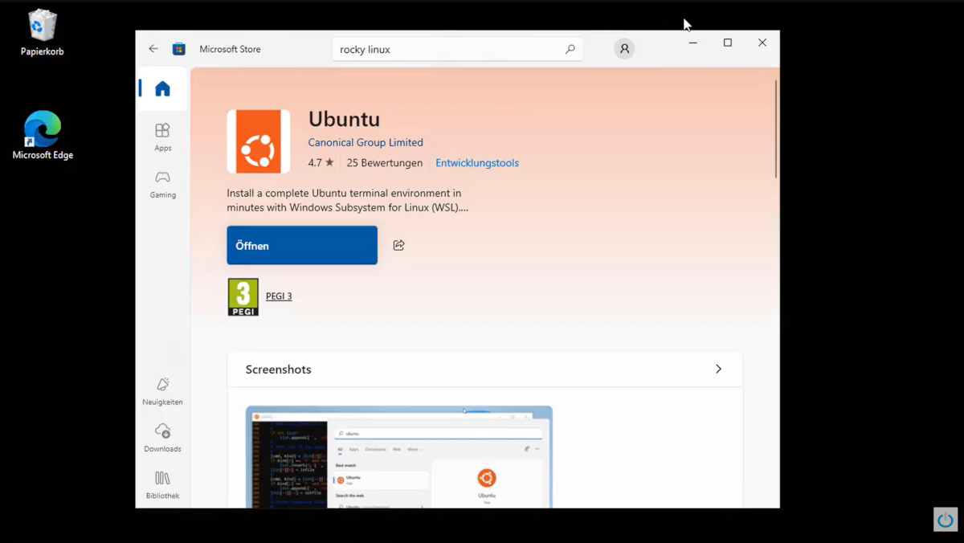Click the Öffnen button
This screenshot has width=964, height=543.
[x=302, y=245]
